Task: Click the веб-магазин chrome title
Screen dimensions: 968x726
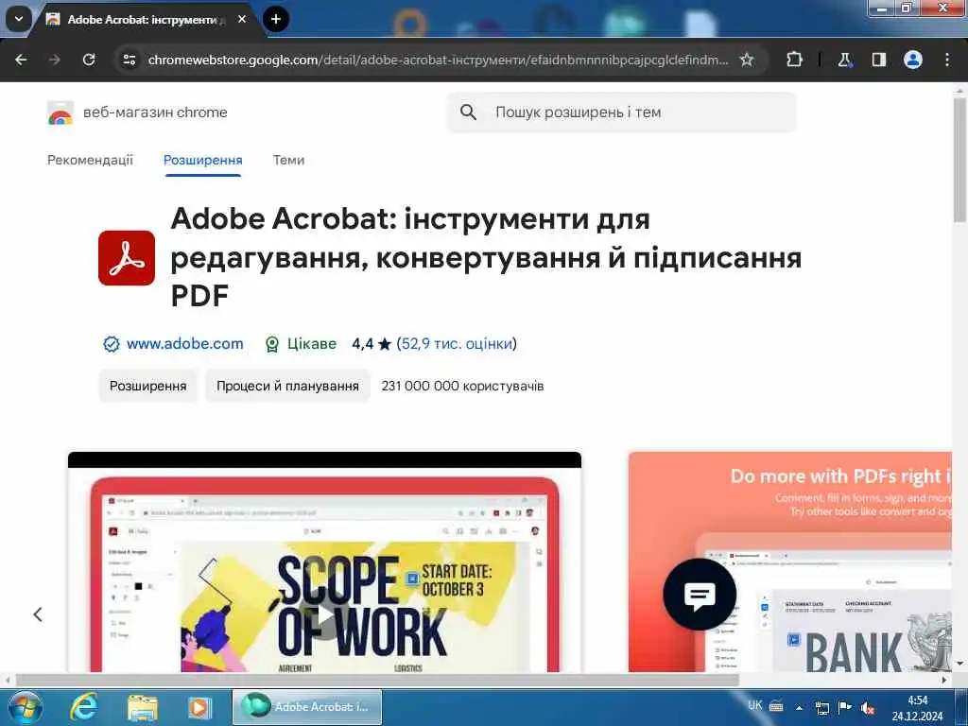Action: pos(155,112)
